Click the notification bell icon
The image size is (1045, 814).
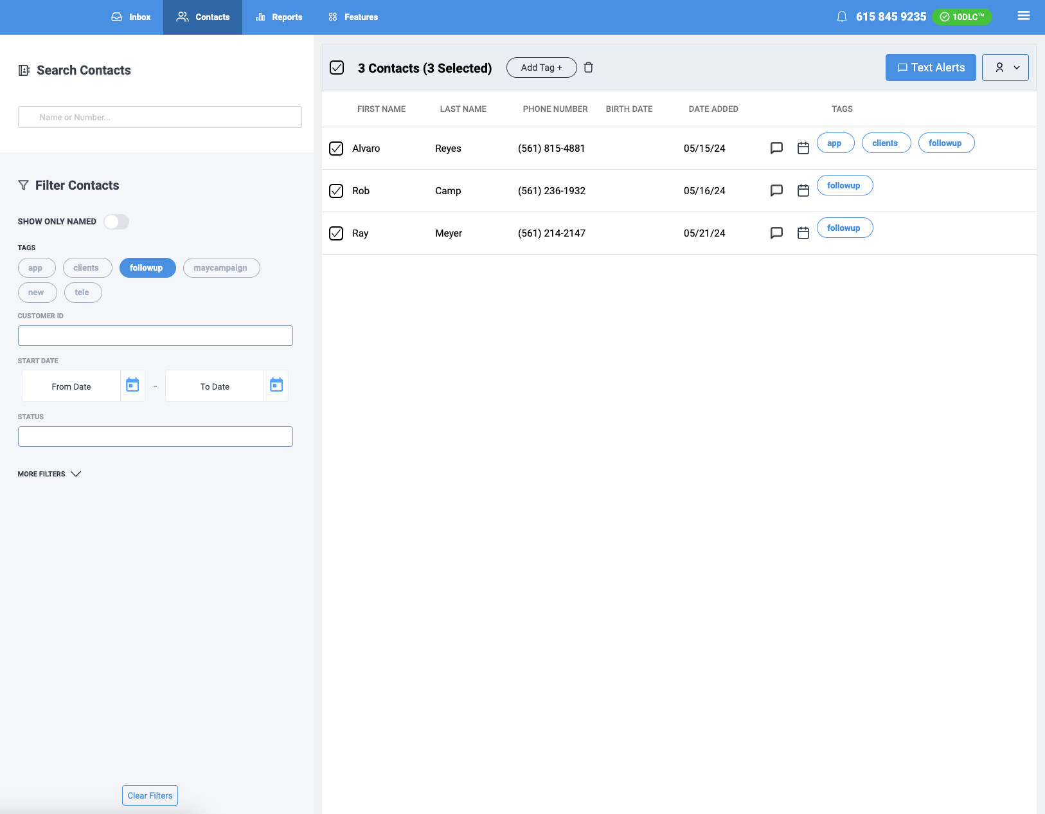point(841,17)
